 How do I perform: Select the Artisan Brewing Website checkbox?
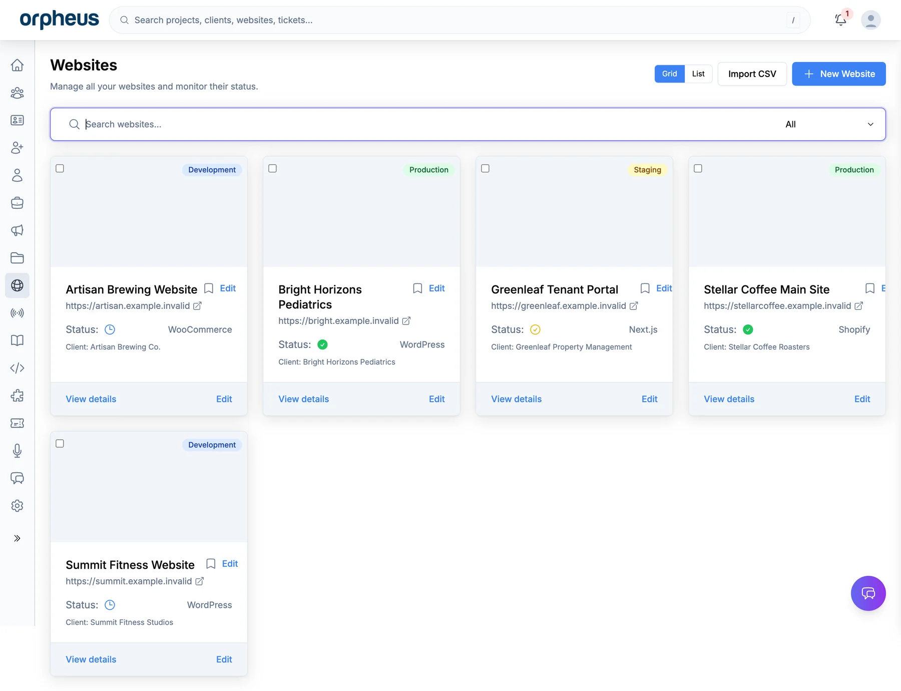tap(60, 169)
